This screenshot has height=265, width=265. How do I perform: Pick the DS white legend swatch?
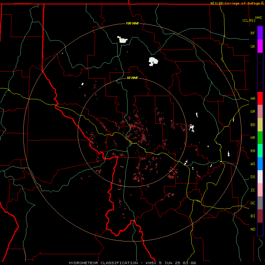260,177
